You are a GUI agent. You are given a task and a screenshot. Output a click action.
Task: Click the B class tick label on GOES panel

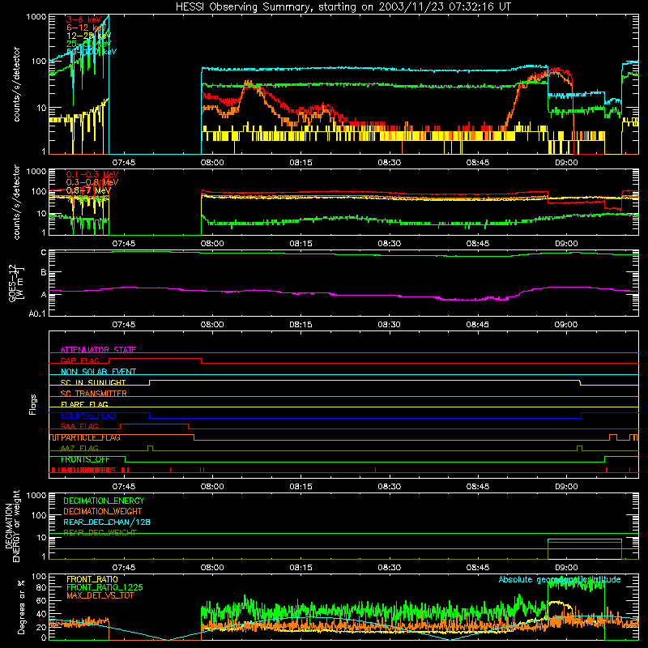[x=44, y=272]
